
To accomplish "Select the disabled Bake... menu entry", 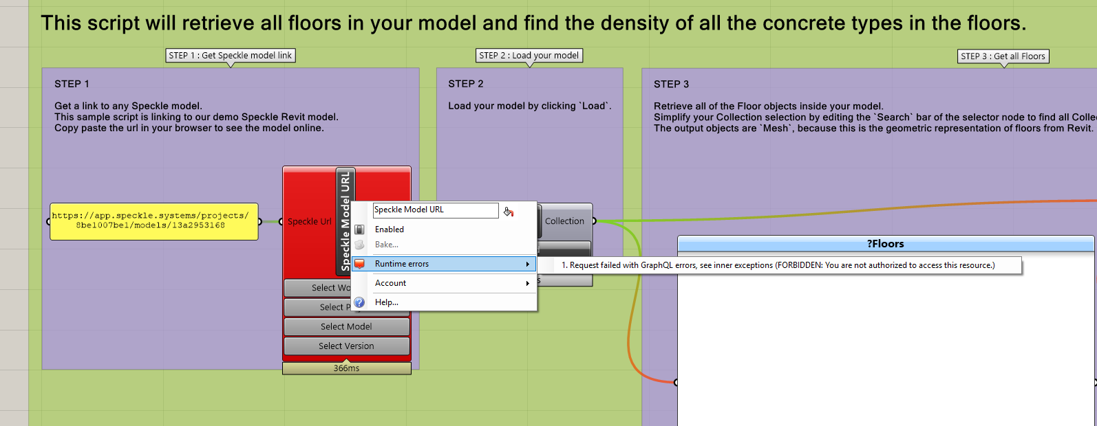I will [x=444, y=245].
